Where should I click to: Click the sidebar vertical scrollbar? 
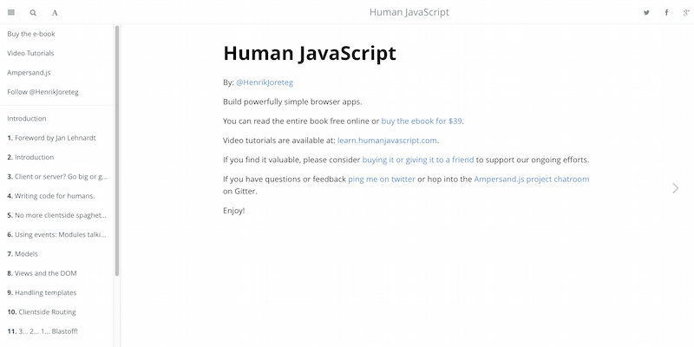[117, 147]
